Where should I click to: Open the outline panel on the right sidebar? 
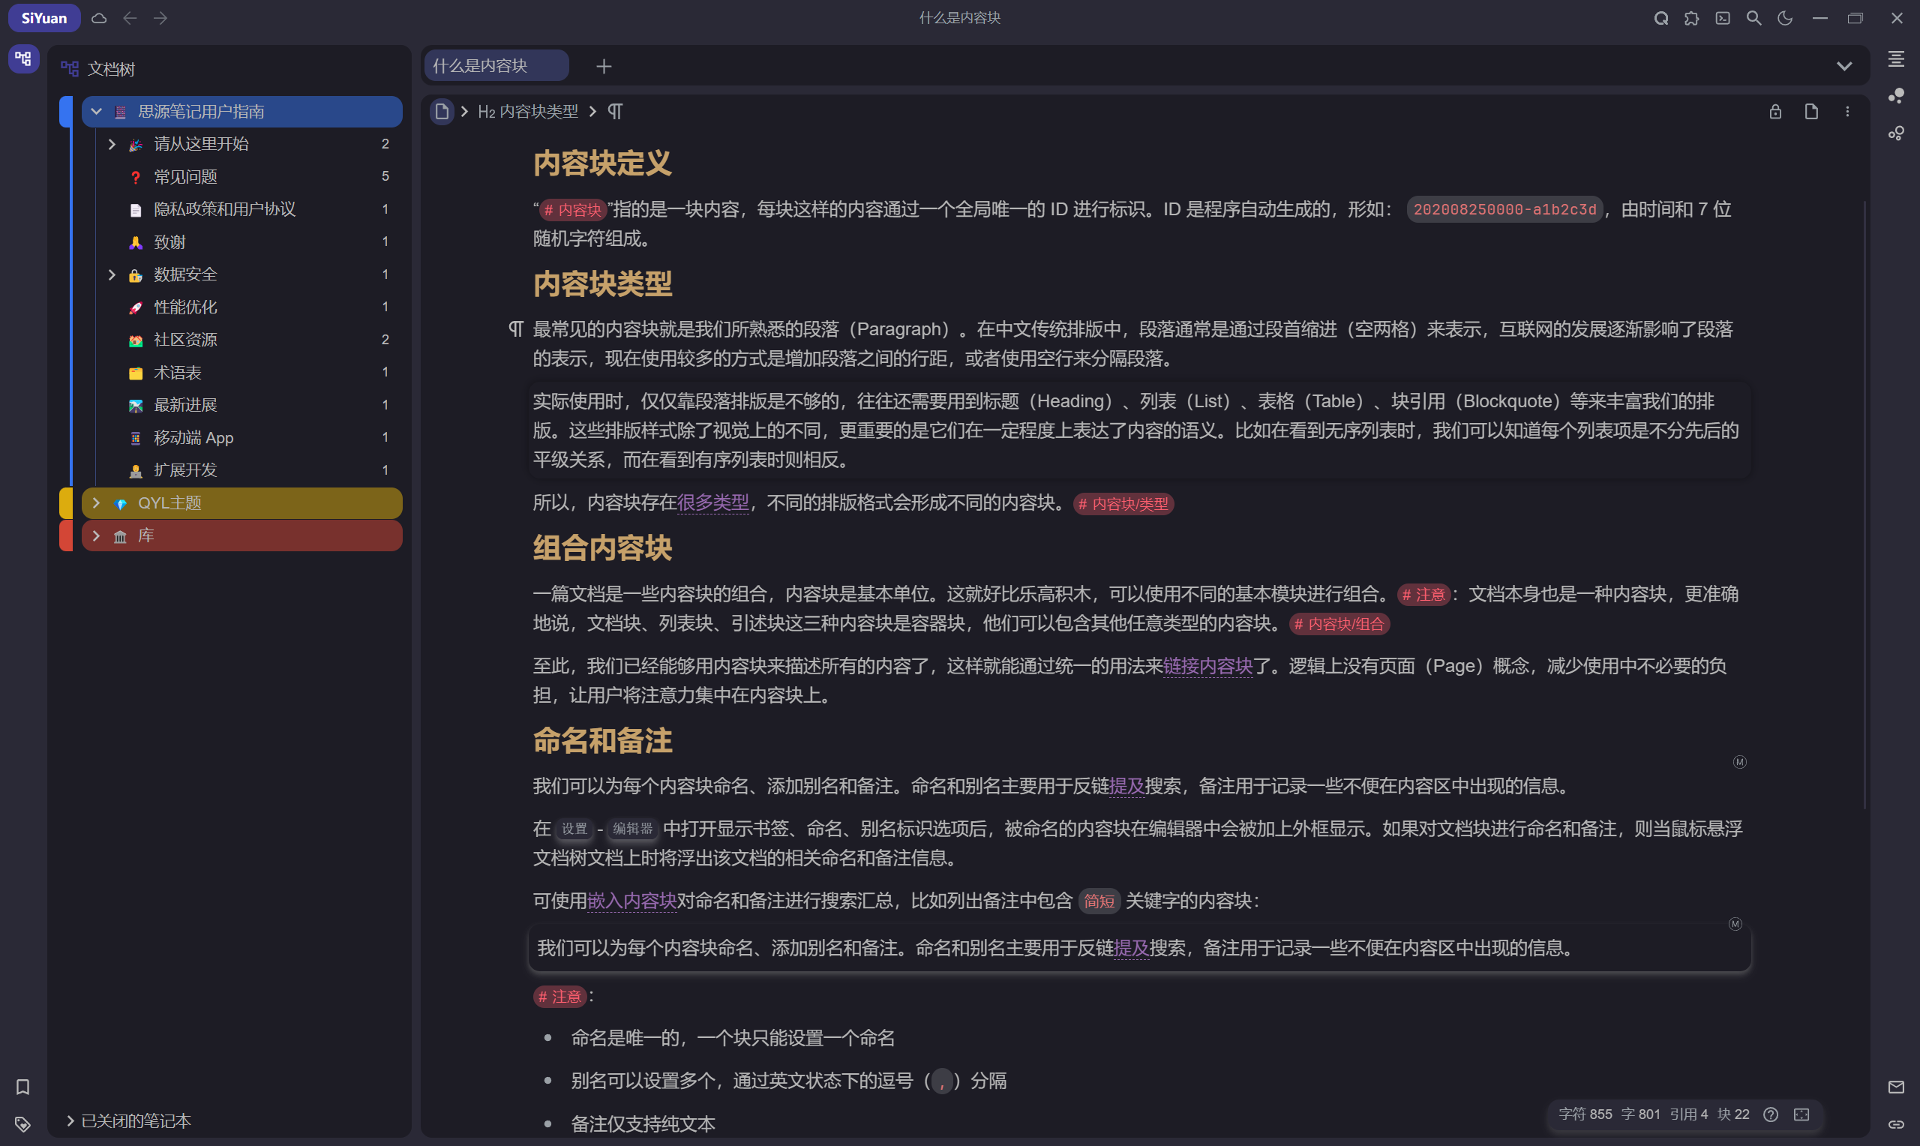(x=1897, y=59)
